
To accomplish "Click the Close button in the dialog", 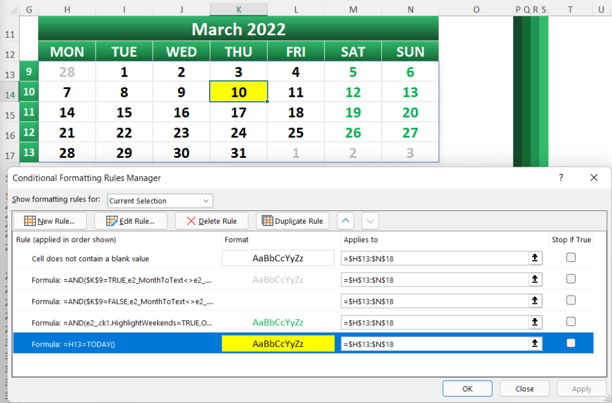I will (x=524, y=389).
